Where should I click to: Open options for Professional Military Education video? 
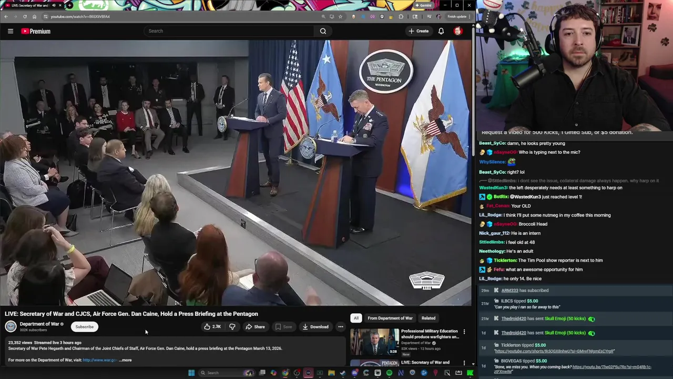click(464, 332)
